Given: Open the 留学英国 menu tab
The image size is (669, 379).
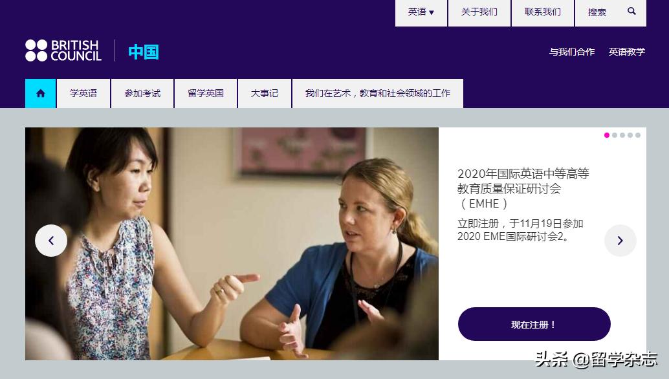Looking at the screenshot, I should (x=206, y=93).
